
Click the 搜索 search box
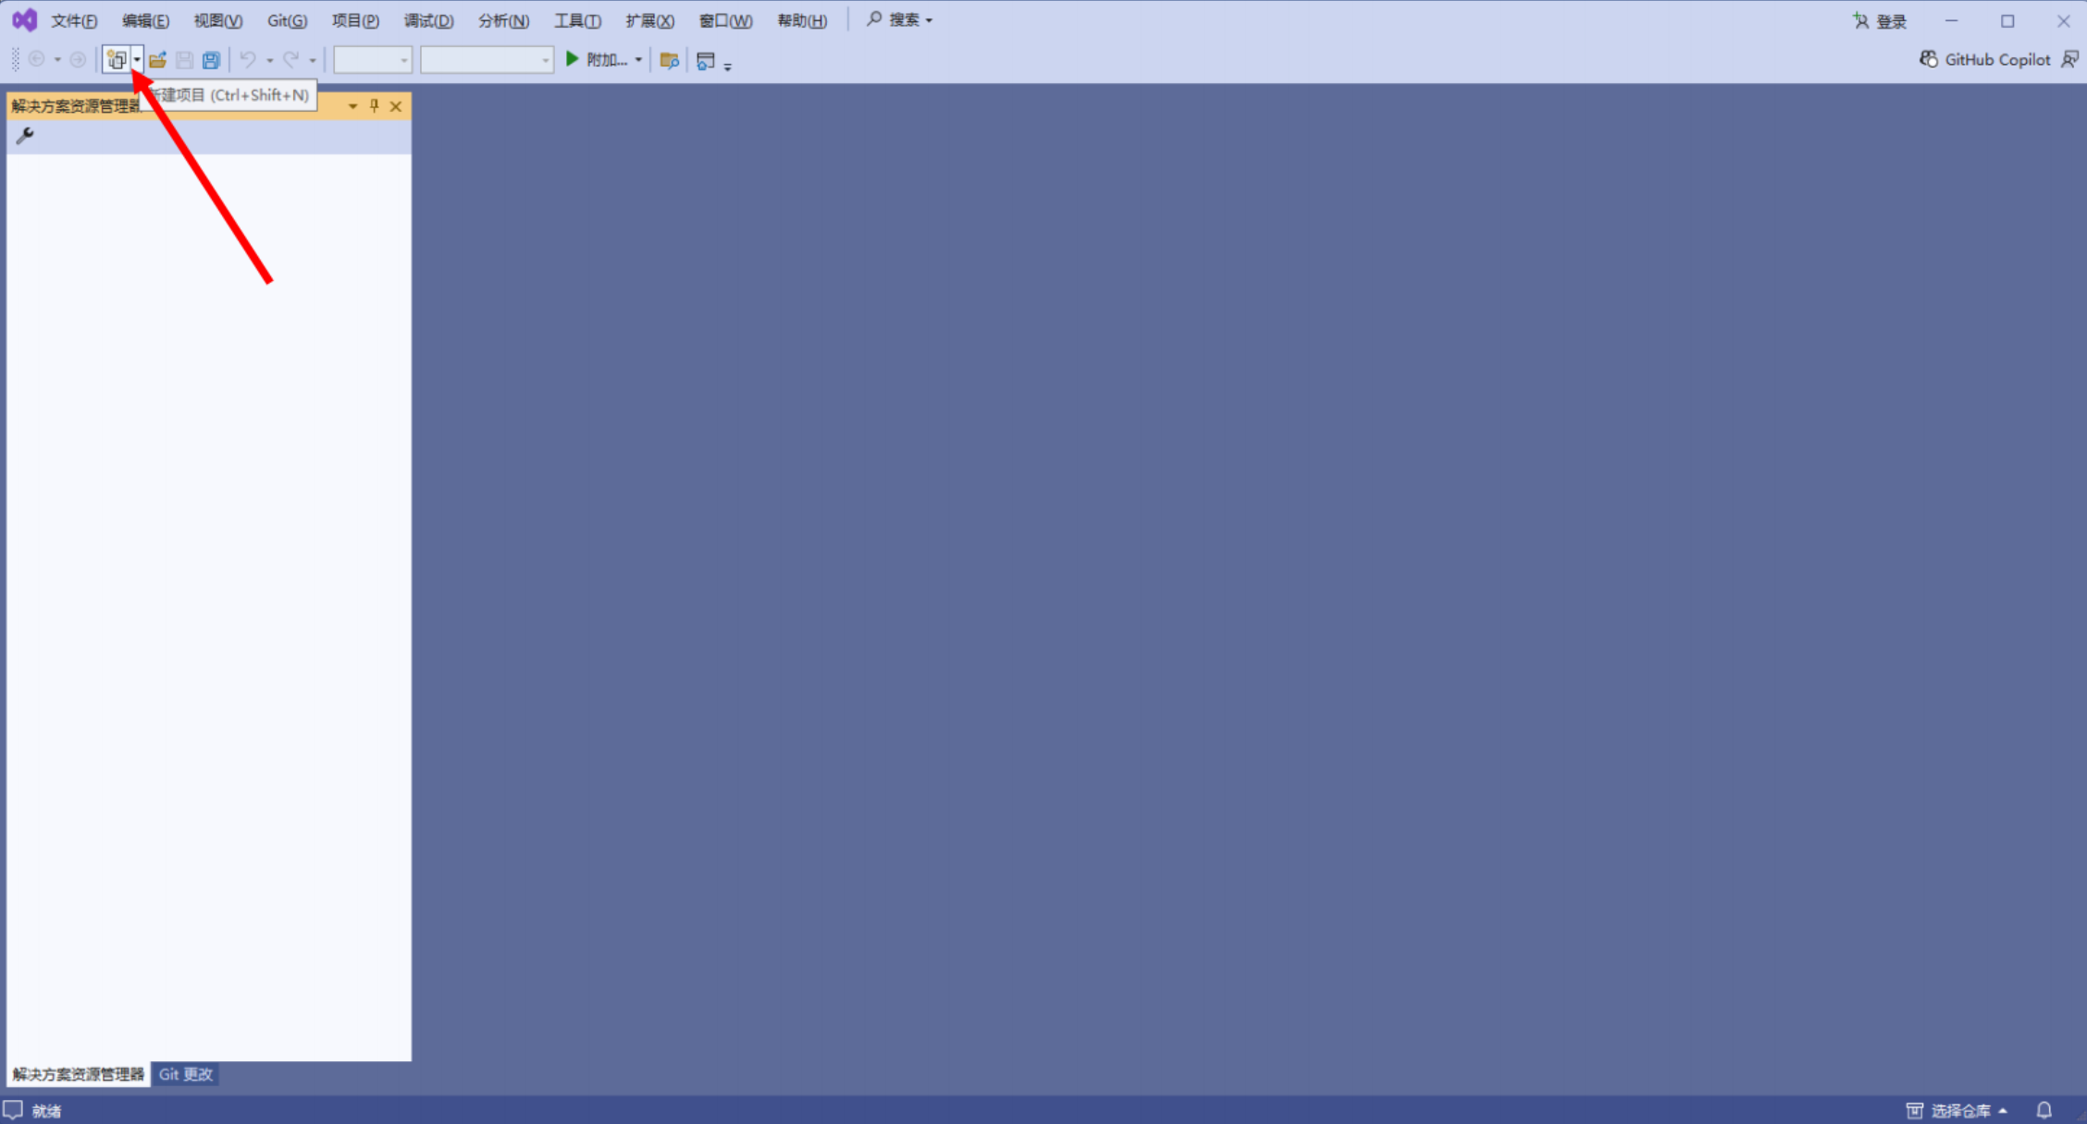(900, 19)
